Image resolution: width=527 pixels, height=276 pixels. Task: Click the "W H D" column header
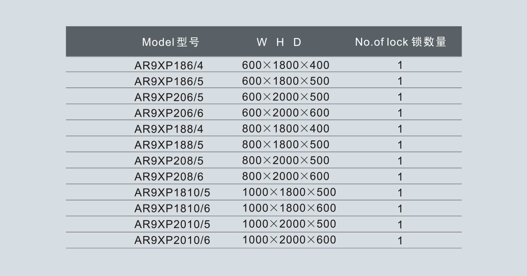click(279, 42)
